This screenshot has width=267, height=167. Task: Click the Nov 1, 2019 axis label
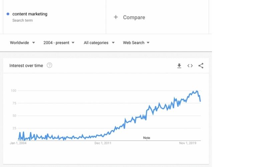click(188, 143)
